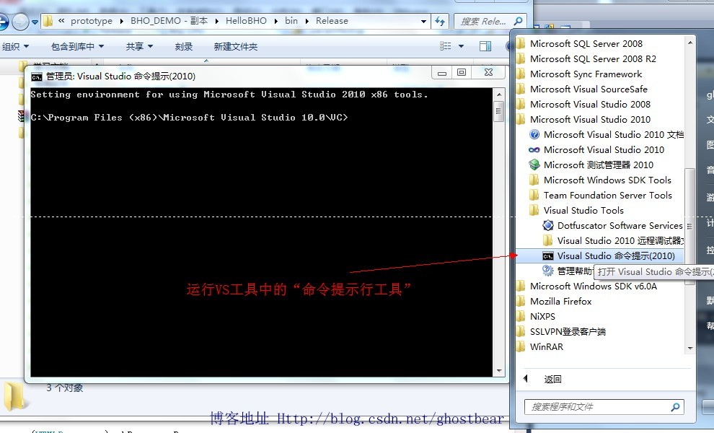Launch Microsoft 测试管理器 2010
Image resolution: width=714 pixels, height=433 pixels.
click(591, 165)
